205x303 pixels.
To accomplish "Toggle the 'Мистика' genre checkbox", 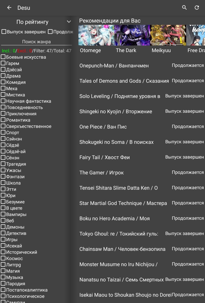I will 3,95.
